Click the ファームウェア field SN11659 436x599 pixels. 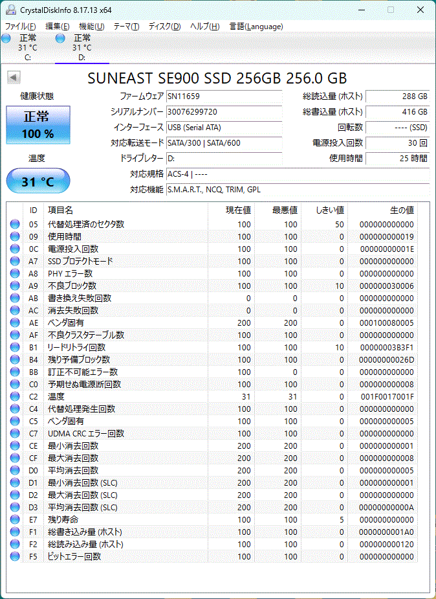point(224,96)
